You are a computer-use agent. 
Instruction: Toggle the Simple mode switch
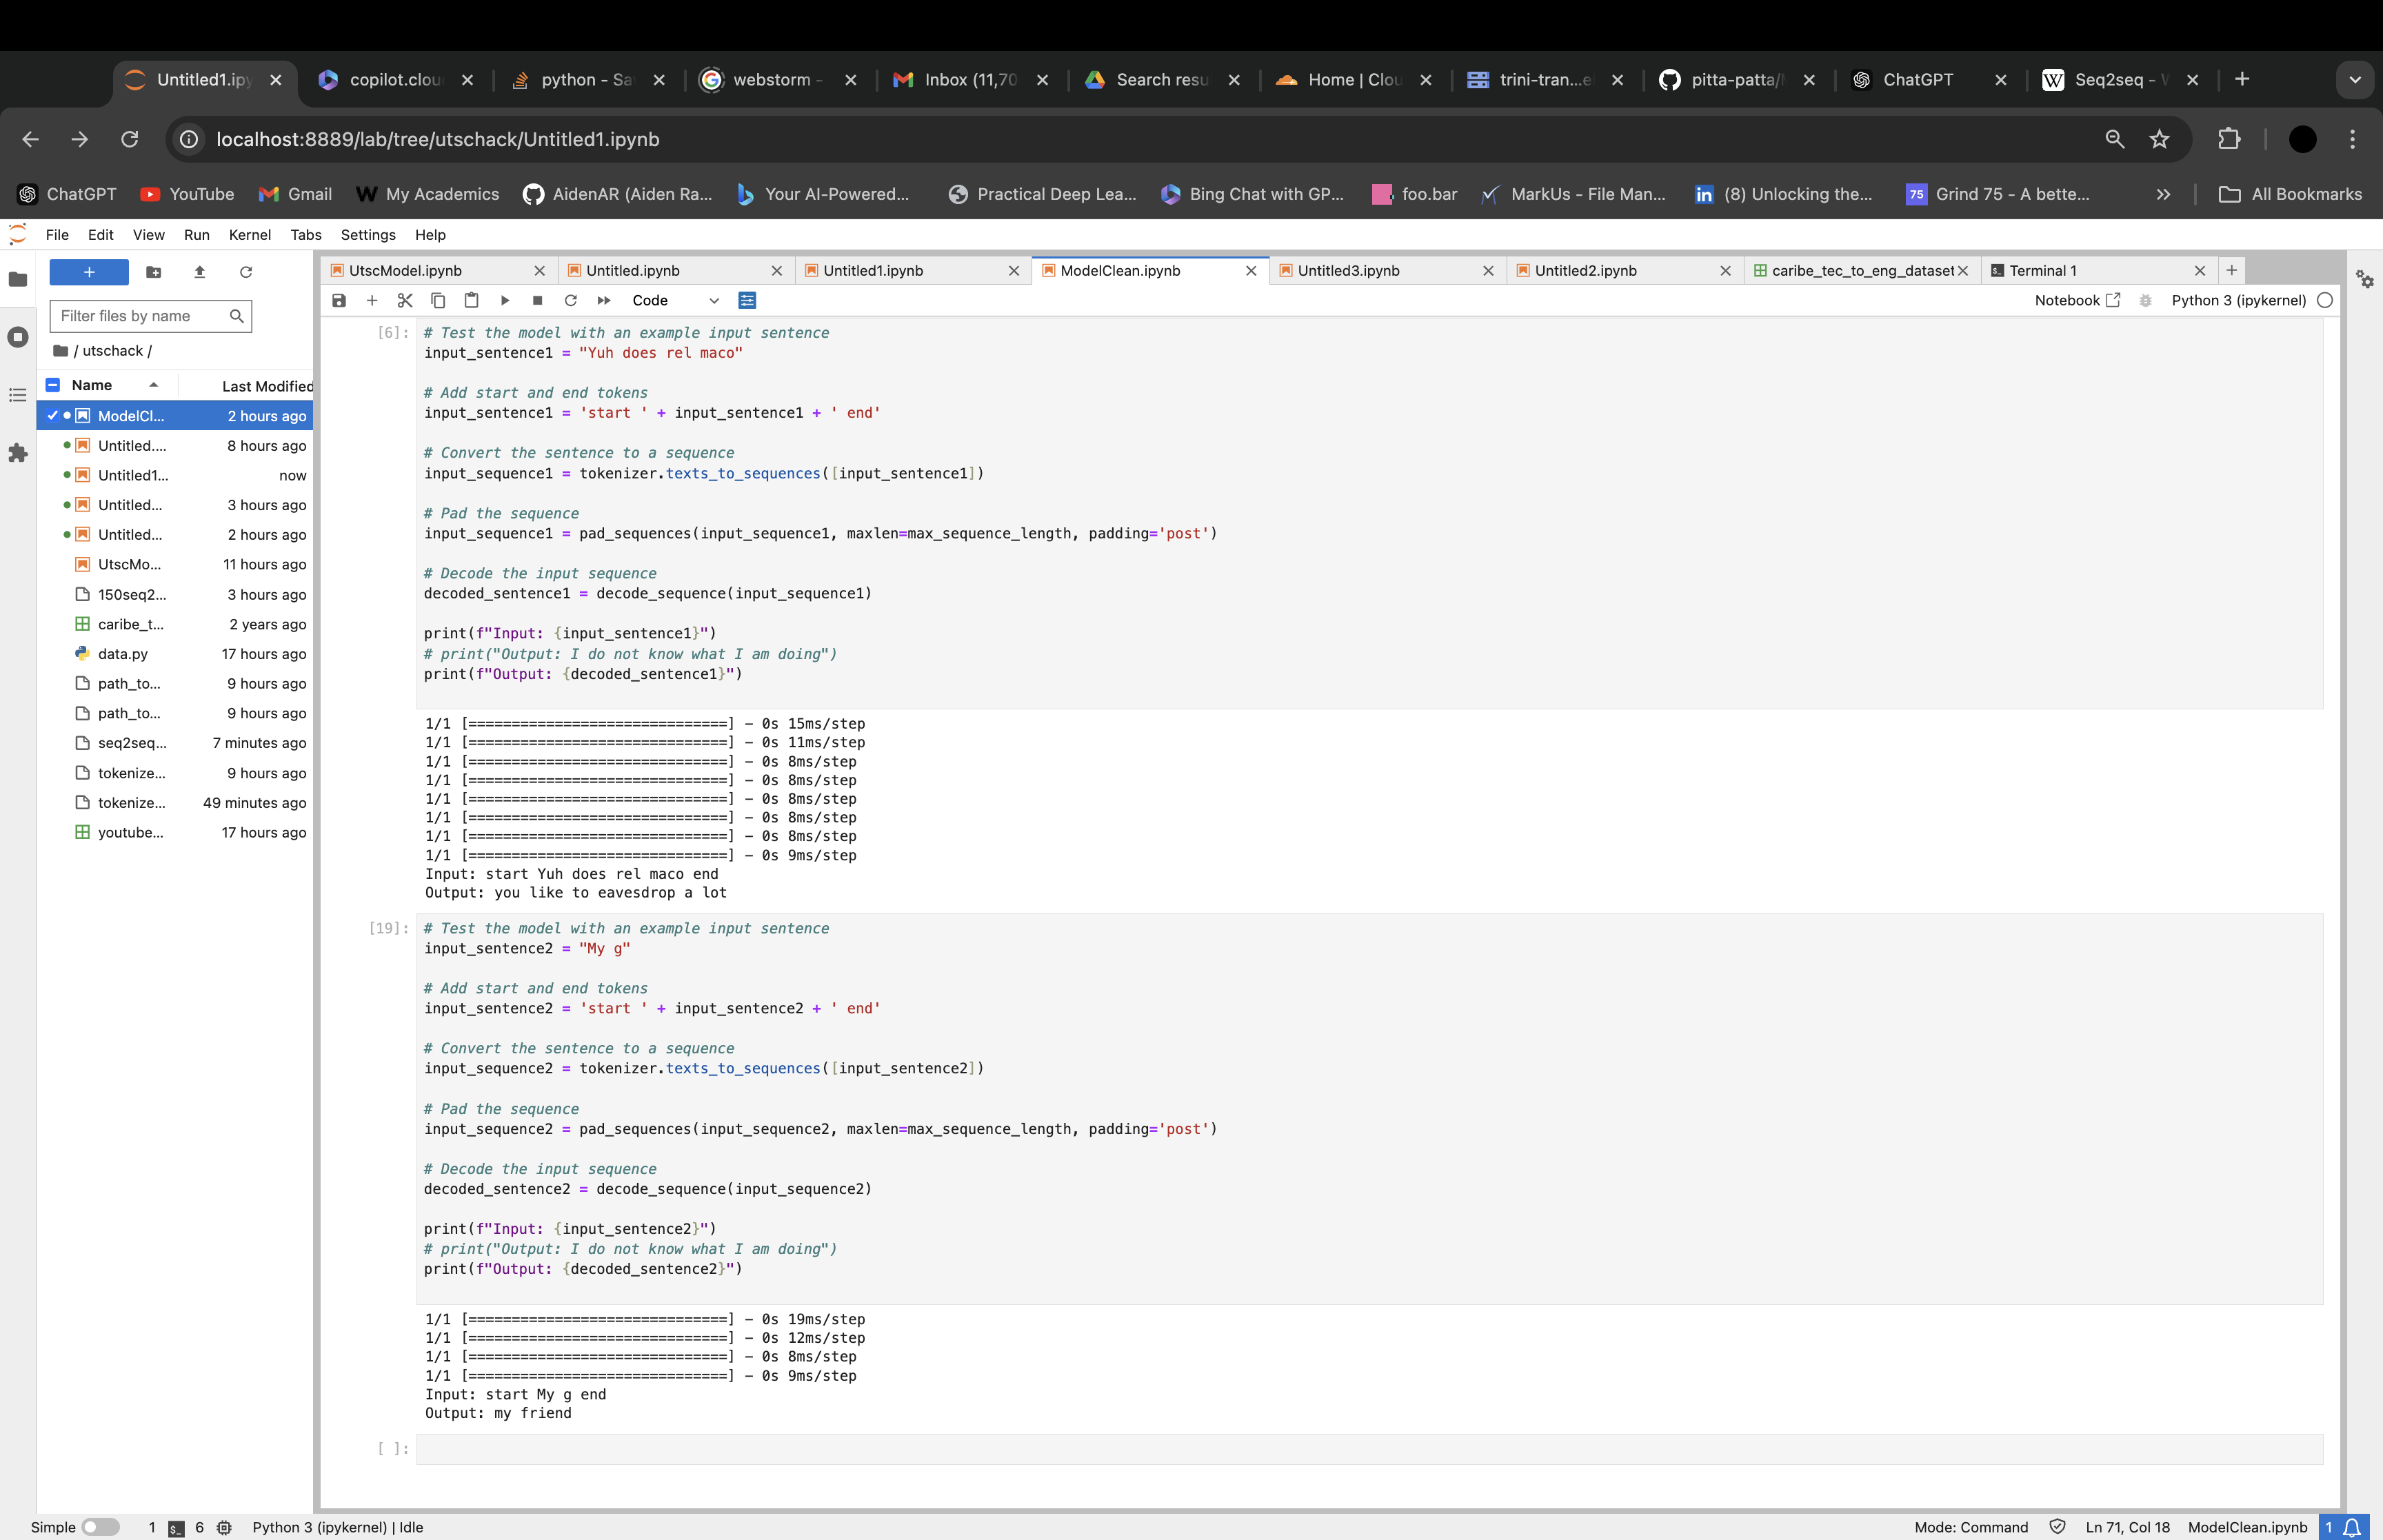[100, 1527]
